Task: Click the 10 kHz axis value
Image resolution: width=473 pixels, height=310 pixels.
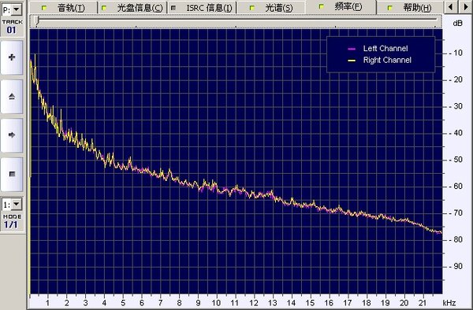Action: [216, 303]
